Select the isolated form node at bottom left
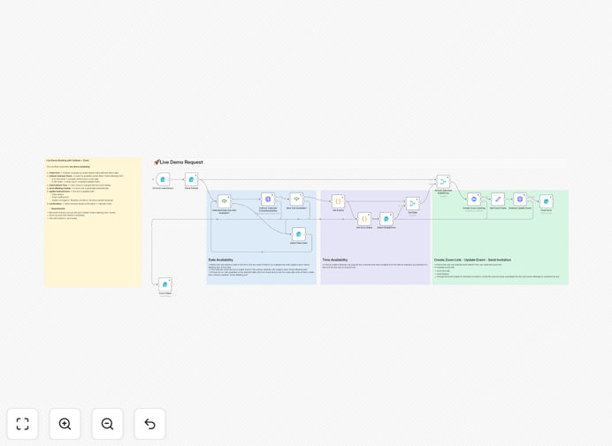The image size is (612, 446). 165,284
